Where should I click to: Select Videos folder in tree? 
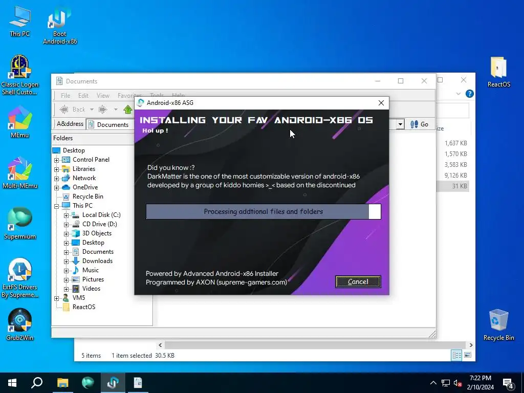coord(91,289)
